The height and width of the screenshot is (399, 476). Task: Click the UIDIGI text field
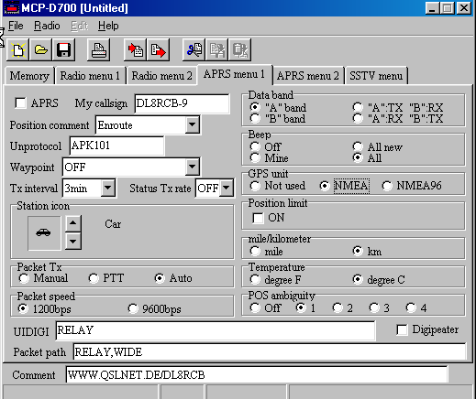[216, 330]
